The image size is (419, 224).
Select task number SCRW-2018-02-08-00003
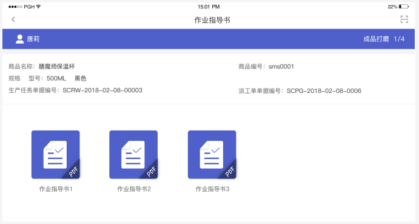(x=102, y=90)
